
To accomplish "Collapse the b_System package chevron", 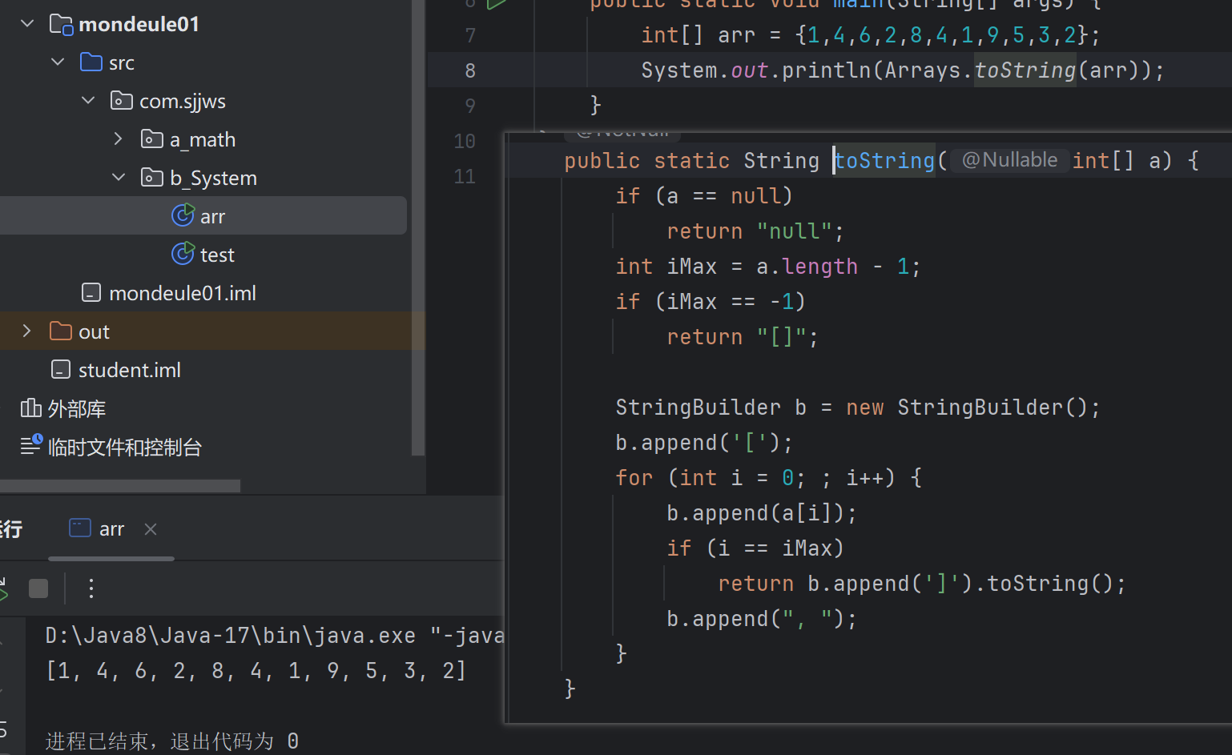I will click(x=119, y=178).
